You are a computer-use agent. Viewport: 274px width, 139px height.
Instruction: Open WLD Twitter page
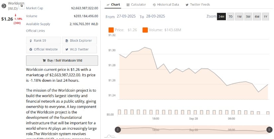point(79,49)
